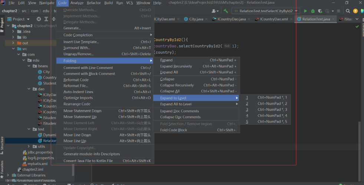Collapse the dao package
364x185 pixels.
[x=29, y=89]
